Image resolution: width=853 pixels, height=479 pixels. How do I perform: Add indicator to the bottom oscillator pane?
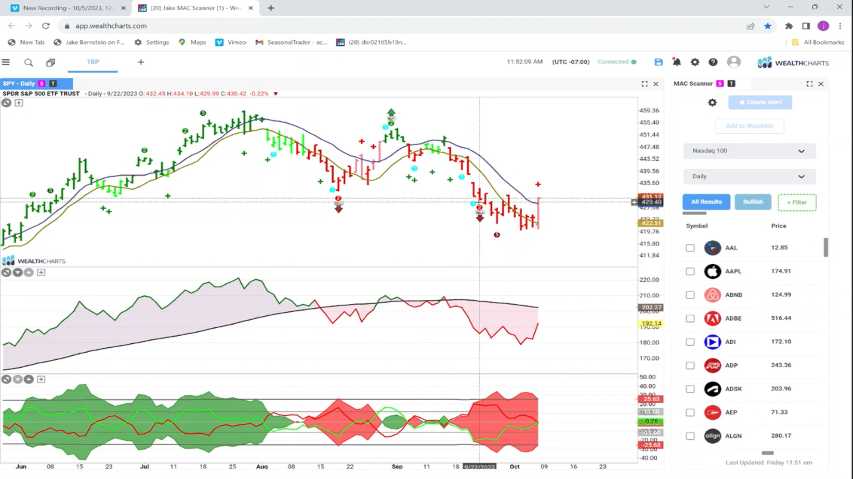coord(41,379)
